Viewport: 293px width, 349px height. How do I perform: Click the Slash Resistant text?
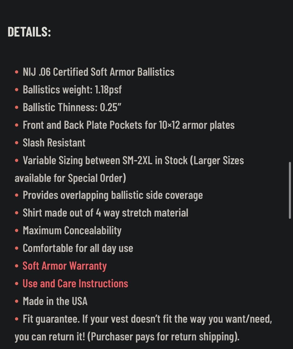click(54, 143)
